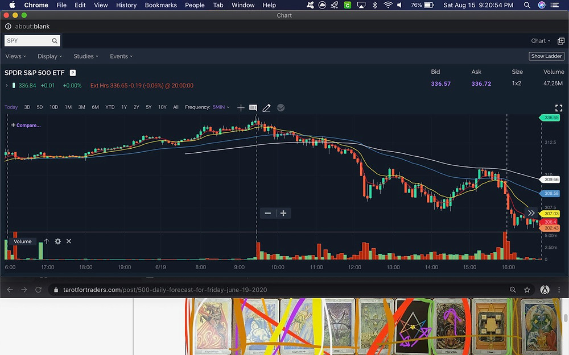Click the zoom magnifier in tarotfortraders address bar
Image resolution: width=569 pixels, height=355 pixels.
[x=513, y=290]
